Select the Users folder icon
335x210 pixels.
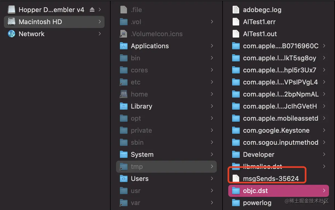[x=124, y=178]
